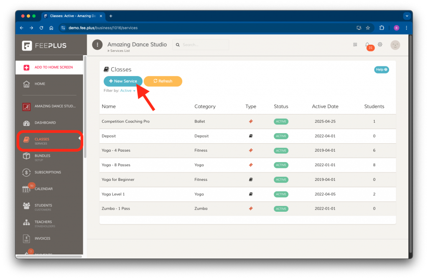Select Teachers in the sidebar menu
Image resolution: width=428 pixels, height=279 pixels.
43,222
